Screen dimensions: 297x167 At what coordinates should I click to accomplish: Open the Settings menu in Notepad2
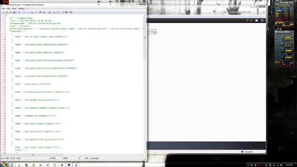21,8
